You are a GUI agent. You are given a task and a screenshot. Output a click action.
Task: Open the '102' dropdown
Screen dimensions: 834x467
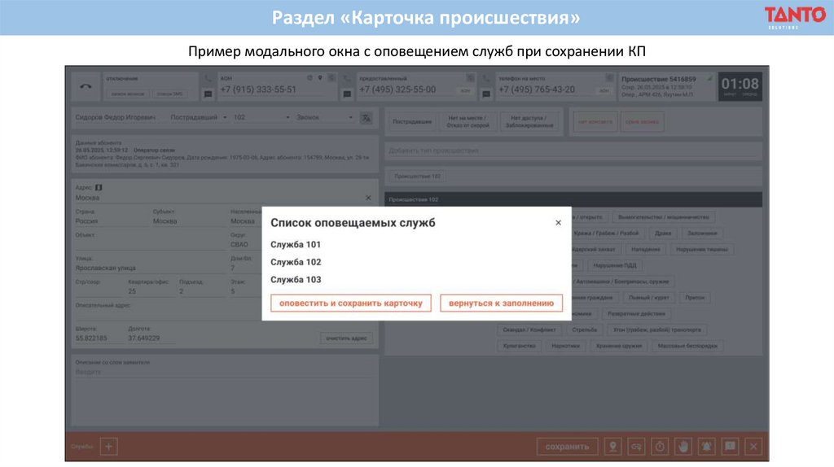point(261,117)
